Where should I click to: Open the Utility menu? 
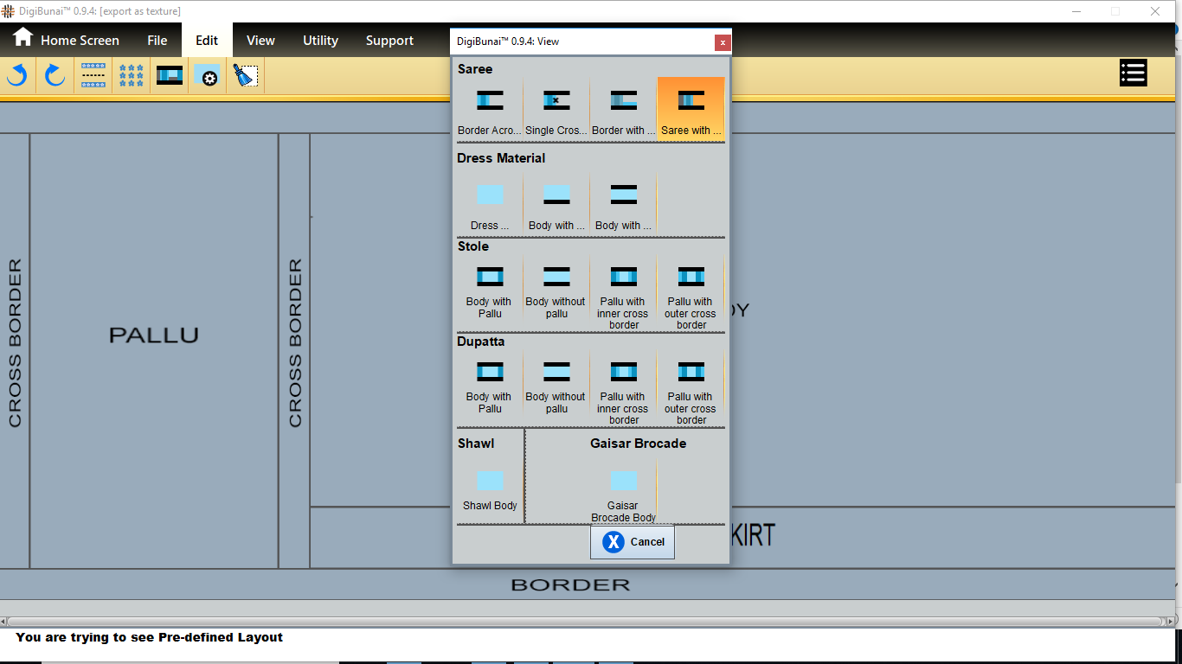point(320,41)
